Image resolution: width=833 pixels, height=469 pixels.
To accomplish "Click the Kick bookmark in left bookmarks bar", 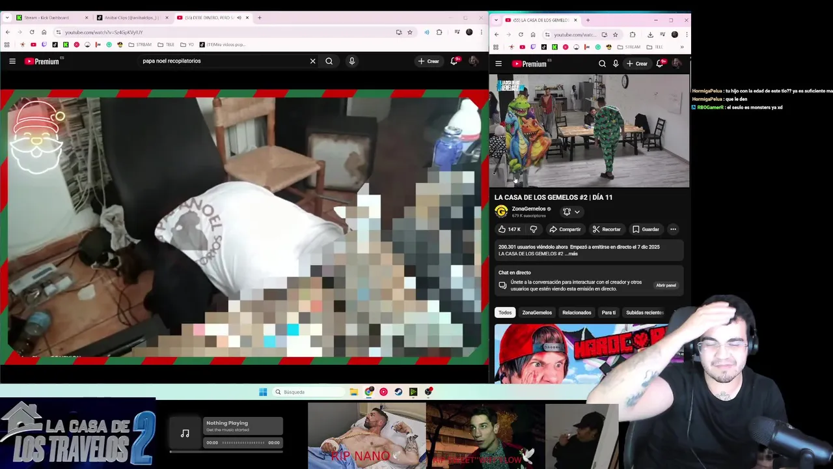I will 66,45.
